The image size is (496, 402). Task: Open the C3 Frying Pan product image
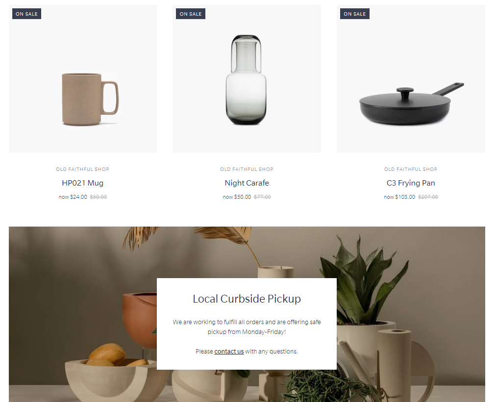pos(411,79)
